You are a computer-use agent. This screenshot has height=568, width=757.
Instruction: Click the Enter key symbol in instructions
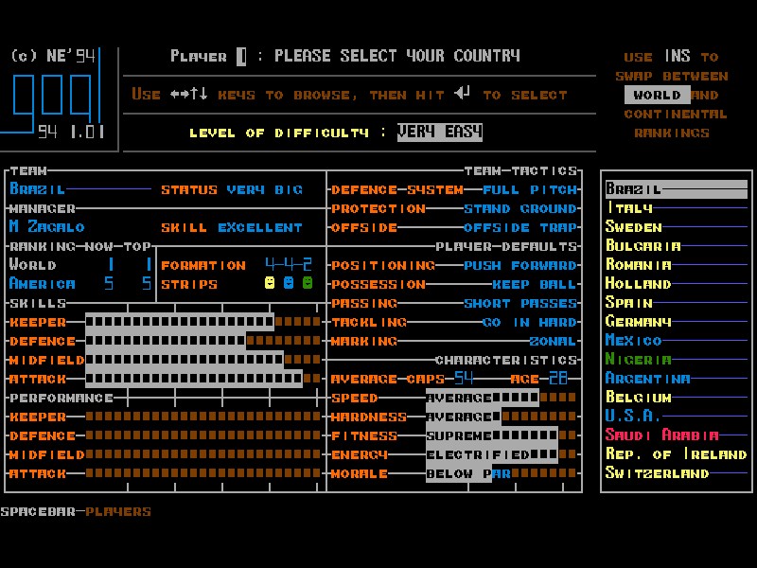[x=462, y=94]
